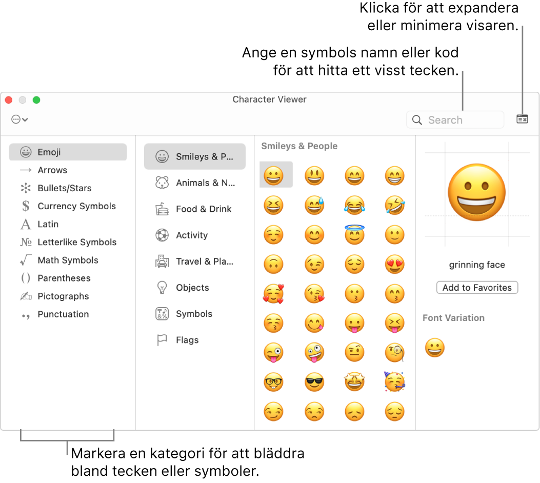Open the Symbols subcategory

(194, 314)
